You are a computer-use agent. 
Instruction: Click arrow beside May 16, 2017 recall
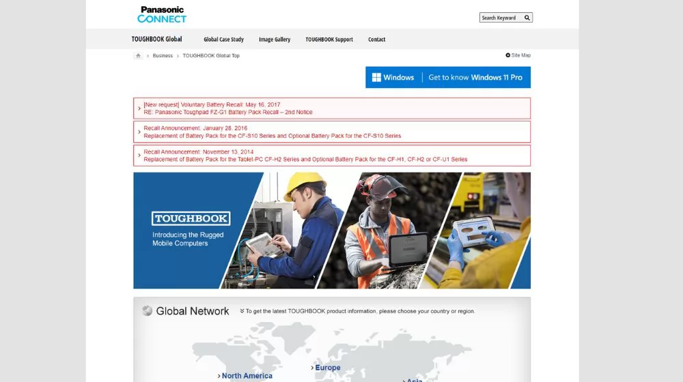[139, 108]
